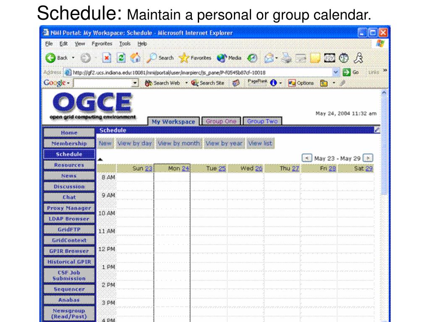Open the Home page icon
This screenshot has width=430, height=322.
135,58
